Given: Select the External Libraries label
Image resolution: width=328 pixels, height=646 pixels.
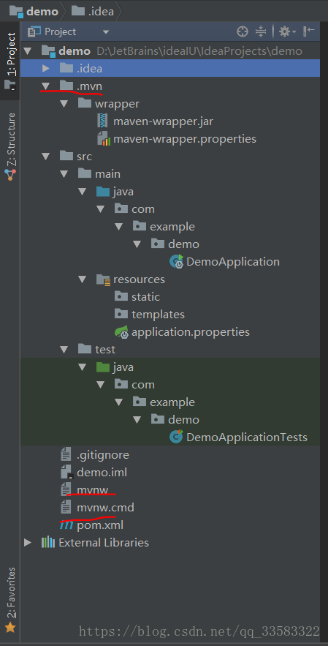Looking at the screenshot, I should pyautogui.click(x=104, y=543).
